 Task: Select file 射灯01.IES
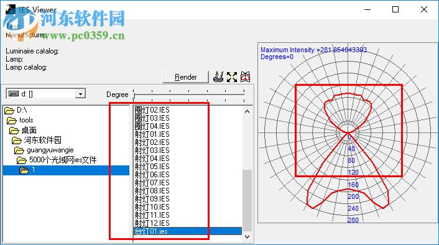tap(152, 134)
